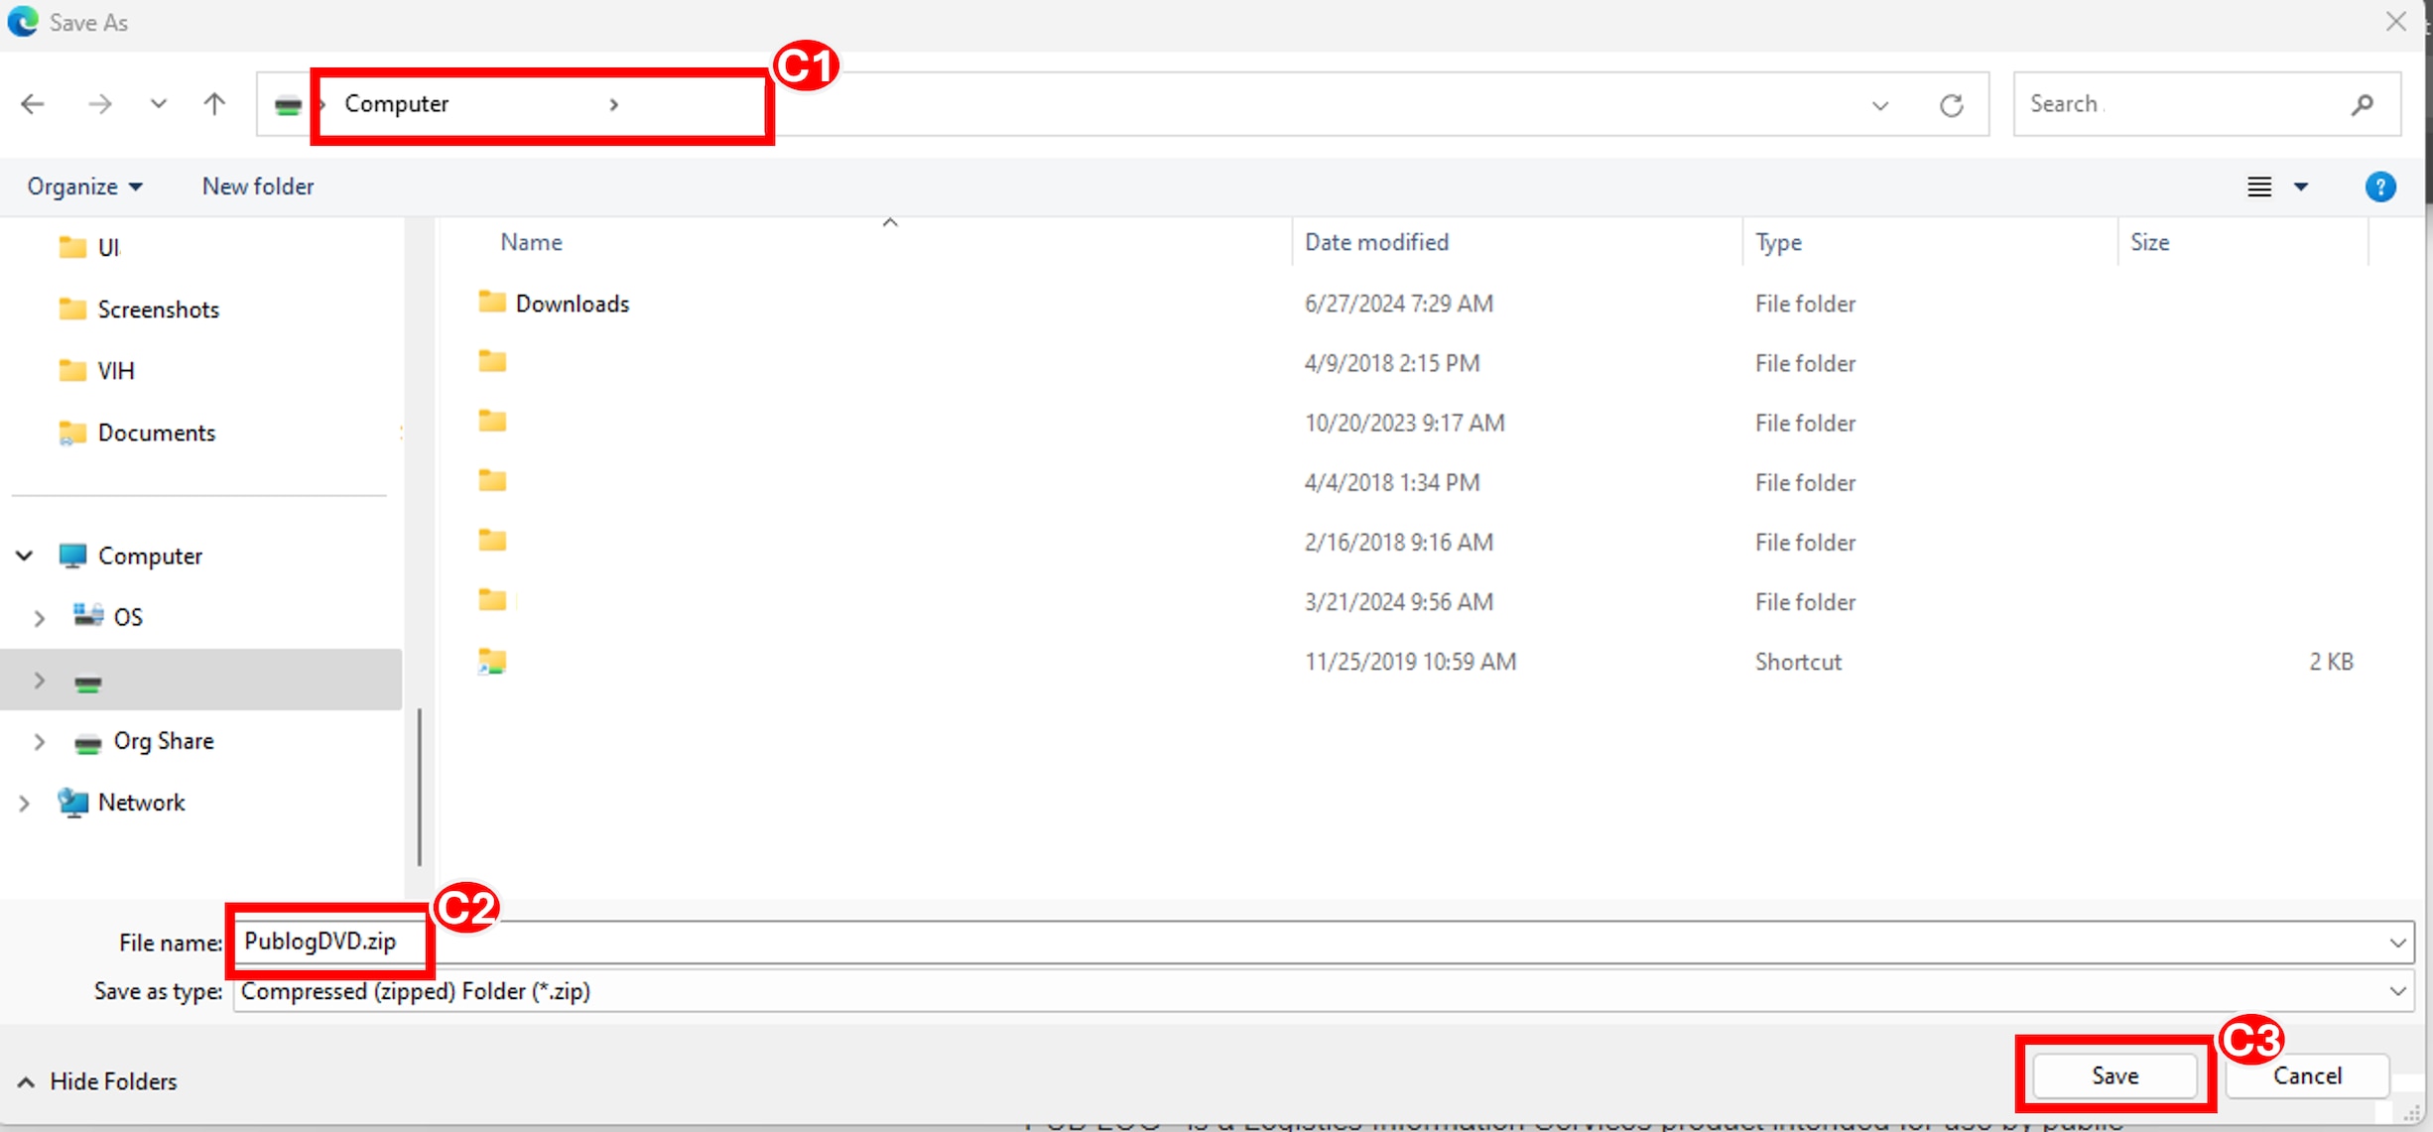Viewport: 2433px width, 1132px height.
Task: Select Computer in the address breadcrumb
Action: click(397, 103)
